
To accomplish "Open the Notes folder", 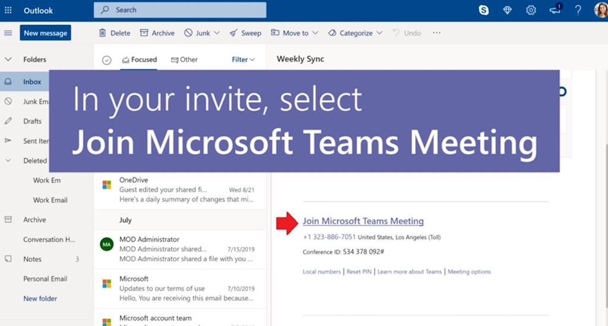I will pyautogui.click(x=32, y=259).
